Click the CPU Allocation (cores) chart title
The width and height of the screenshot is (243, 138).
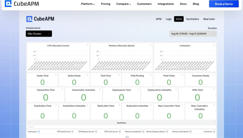point(58,46)
